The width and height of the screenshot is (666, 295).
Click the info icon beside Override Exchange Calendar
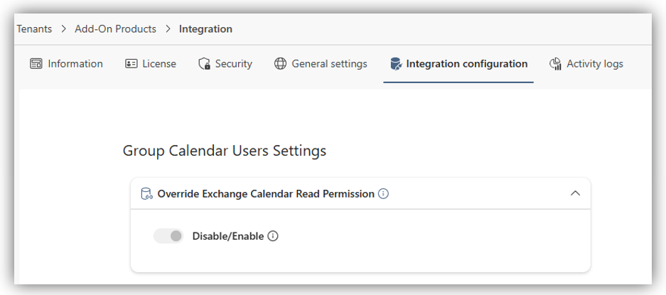(383, 193)
